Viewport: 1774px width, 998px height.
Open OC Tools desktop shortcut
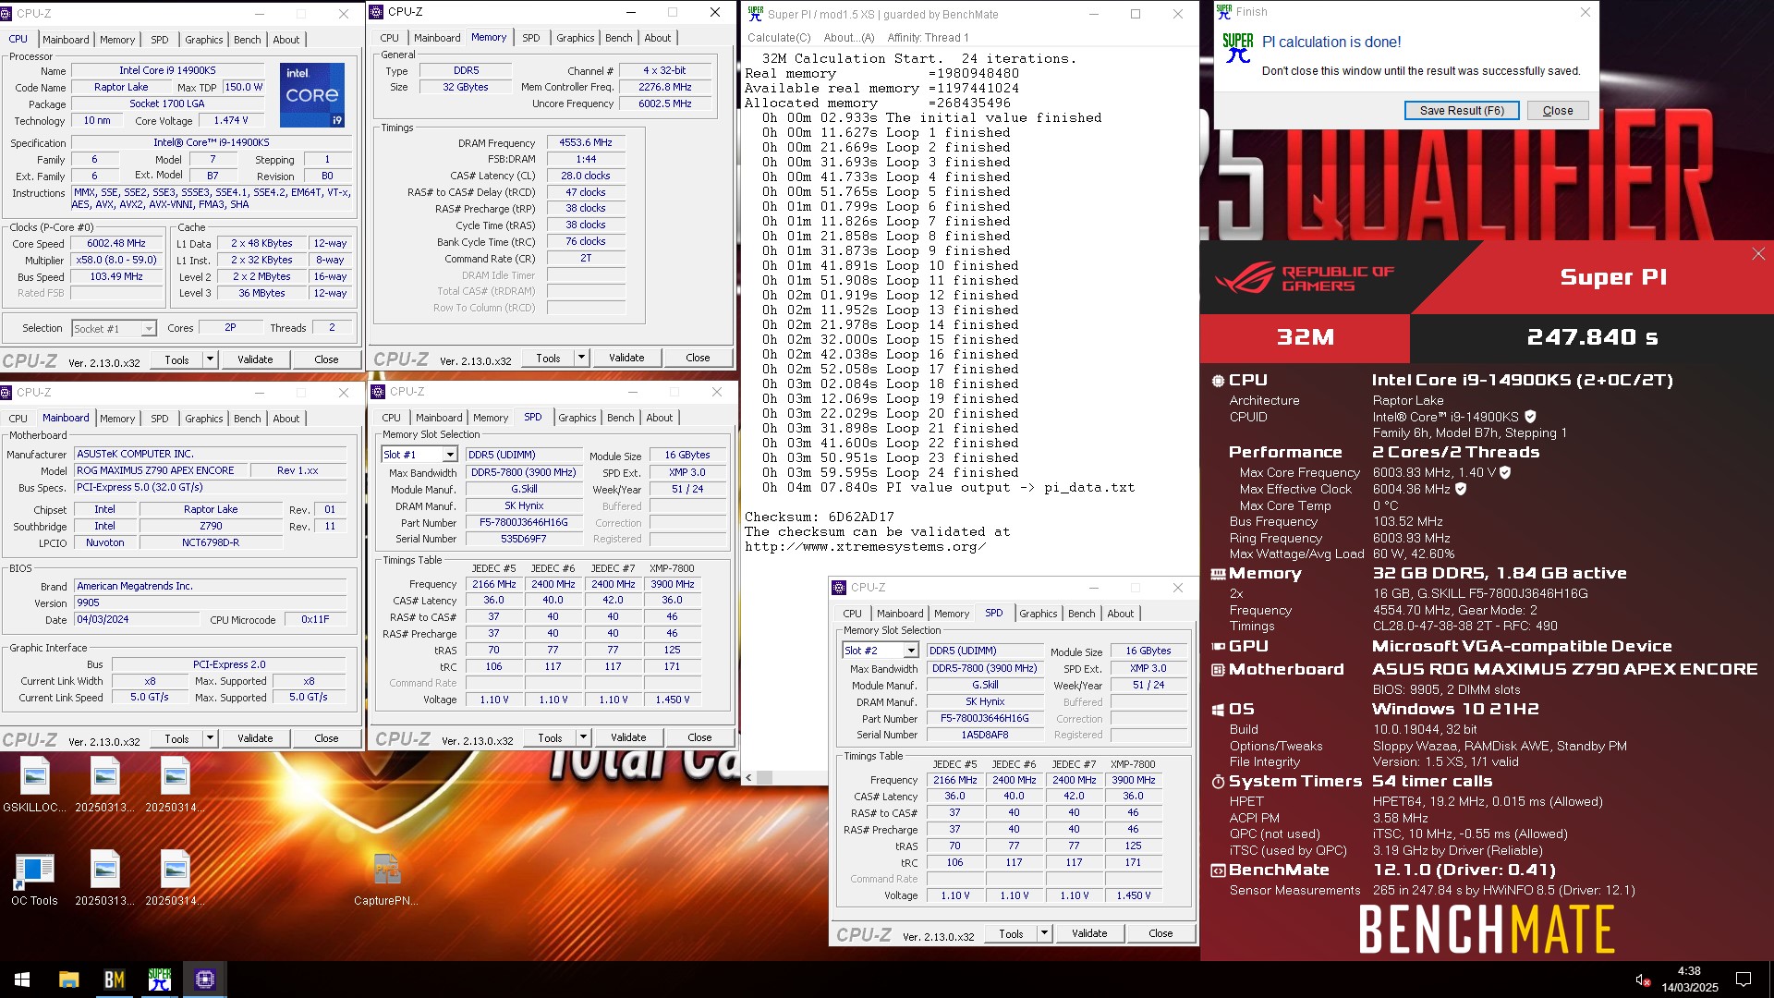[34, 878]
